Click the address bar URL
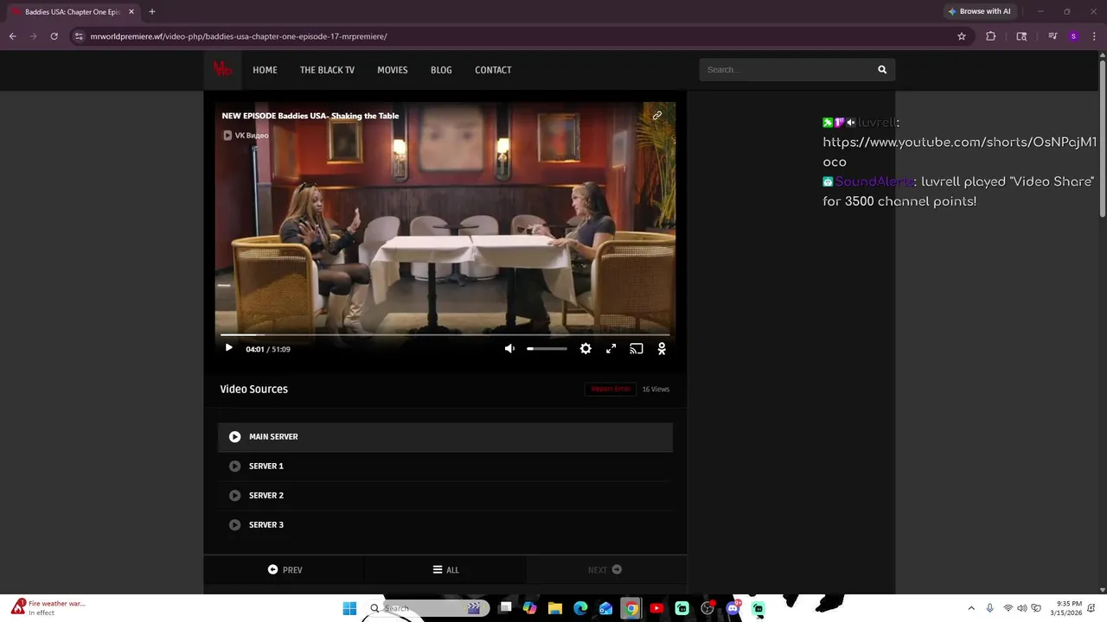This screenshot has width=1107, height=622. (239, 36)
